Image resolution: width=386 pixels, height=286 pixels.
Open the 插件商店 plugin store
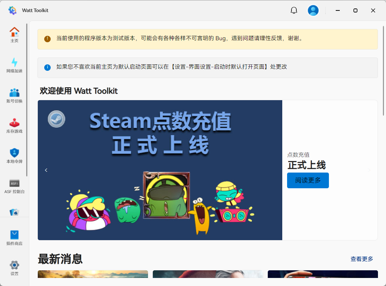pyautogui.click(x=14, y=238)
